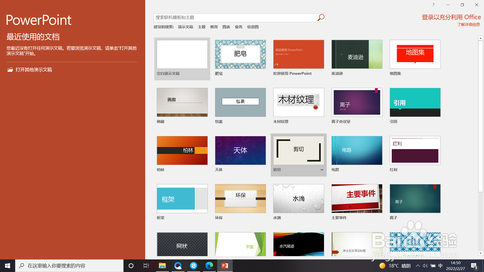Click the open folder icon beside 打开其他演示文稿
Viewport: 484px width, 272px height.
tap(10, 70)
